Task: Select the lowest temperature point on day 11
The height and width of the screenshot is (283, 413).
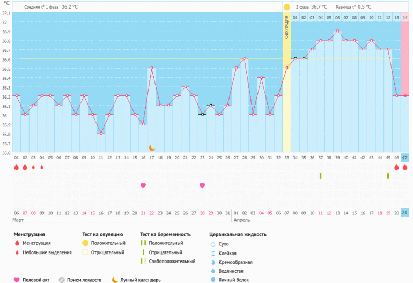Action: tap(100, 133)
